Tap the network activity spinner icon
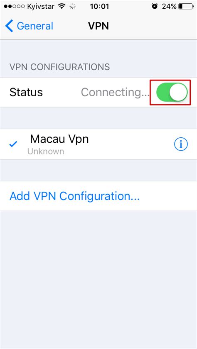 (x=73, y=7)
